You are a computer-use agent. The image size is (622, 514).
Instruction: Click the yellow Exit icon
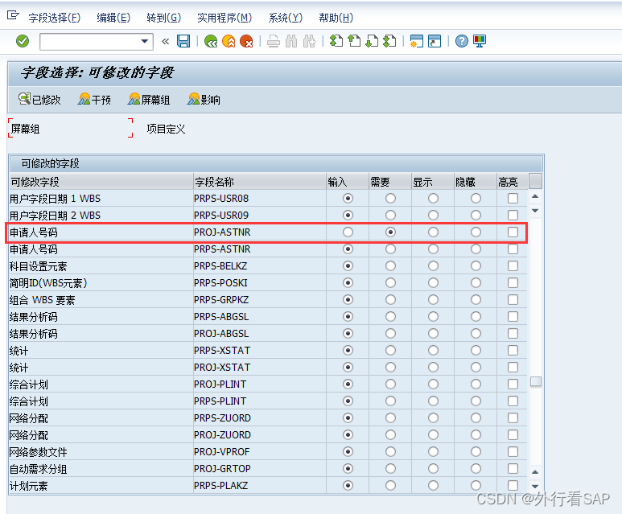(229, 41)
